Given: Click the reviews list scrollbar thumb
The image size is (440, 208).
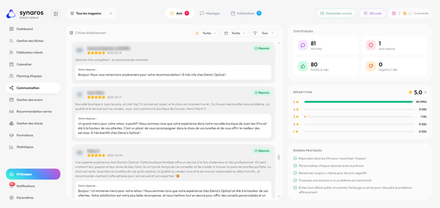Looking at the screenshot, I should (x=279, y=157).
